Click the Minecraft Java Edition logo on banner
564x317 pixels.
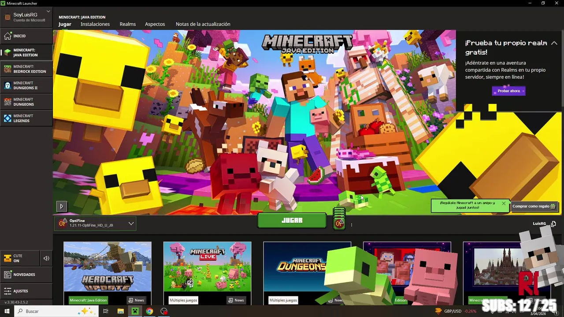pyautogui.click(x=307, y=44)
